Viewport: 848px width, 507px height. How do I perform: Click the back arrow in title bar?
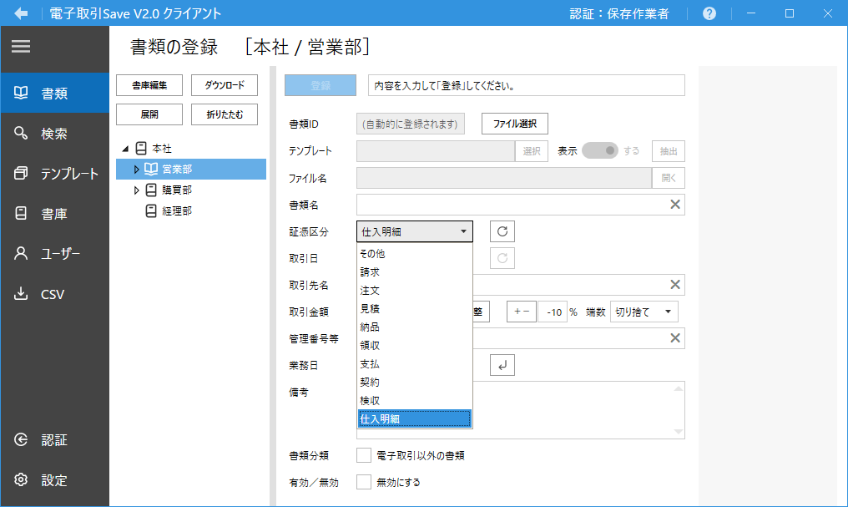pyautogui.click(x=22, y=14)
